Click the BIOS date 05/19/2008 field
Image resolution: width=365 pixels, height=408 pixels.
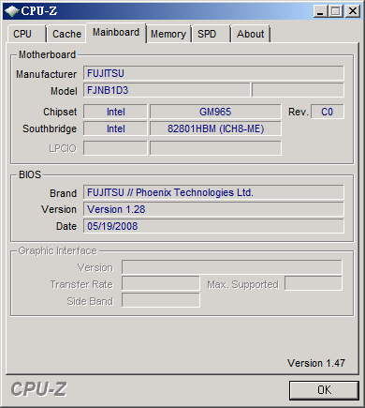point(213,226)
